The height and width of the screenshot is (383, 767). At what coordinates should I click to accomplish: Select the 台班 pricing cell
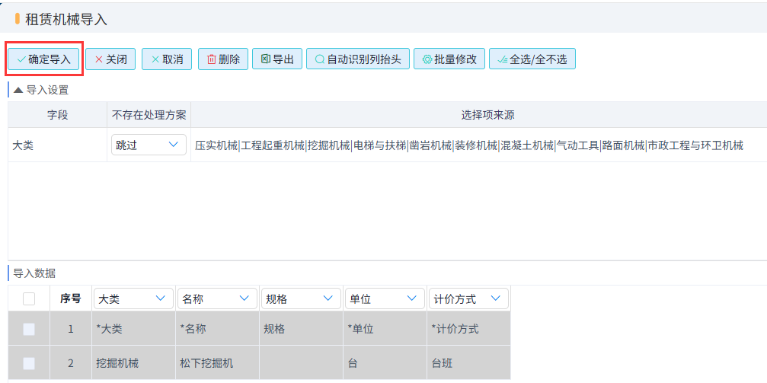[468, 363]
